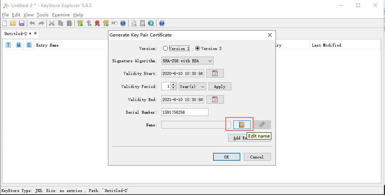
Task: Open the View menu
Action: (x=28, y=15)
